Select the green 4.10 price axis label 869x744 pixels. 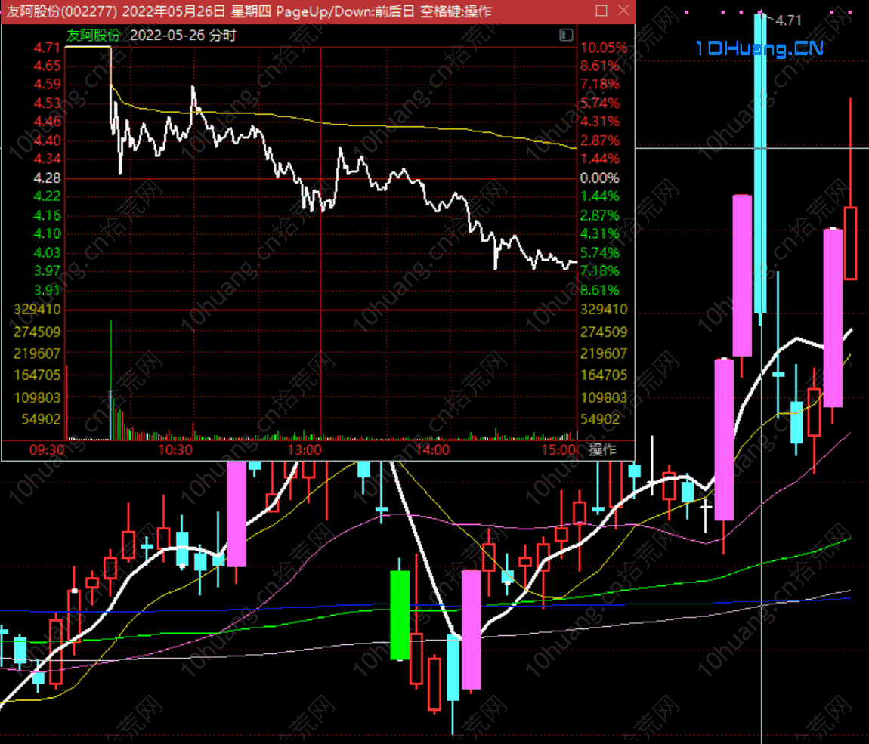pyautogui.click(x=47, y=234)
